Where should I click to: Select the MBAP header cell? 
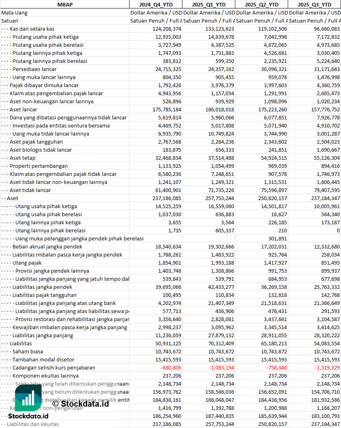click(x=65, y=4)
